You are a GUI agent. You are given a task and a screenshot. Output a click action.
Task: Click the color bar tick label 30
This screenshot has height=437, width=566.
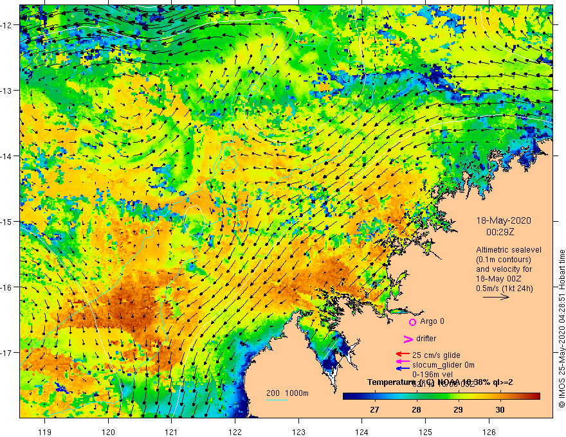(x=500, y=409)
